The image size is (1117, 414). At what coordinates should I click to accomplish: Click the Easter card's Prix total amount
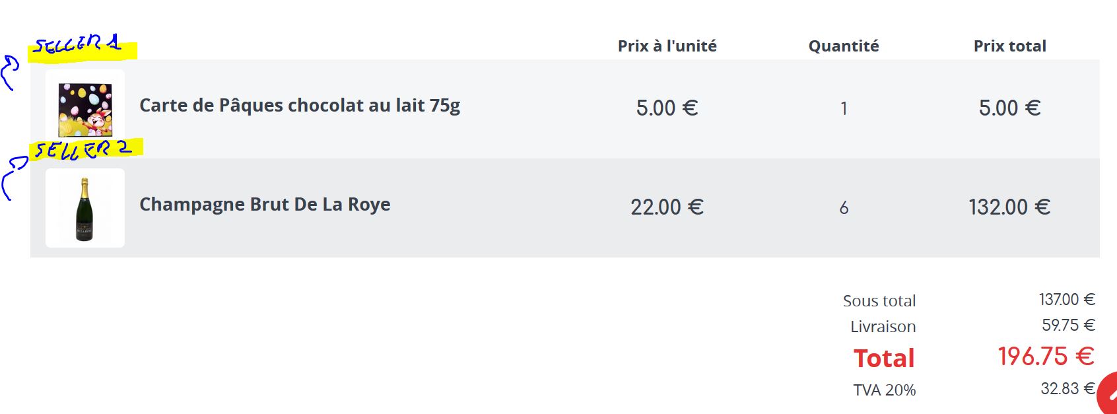click(x=1009, y=108)
